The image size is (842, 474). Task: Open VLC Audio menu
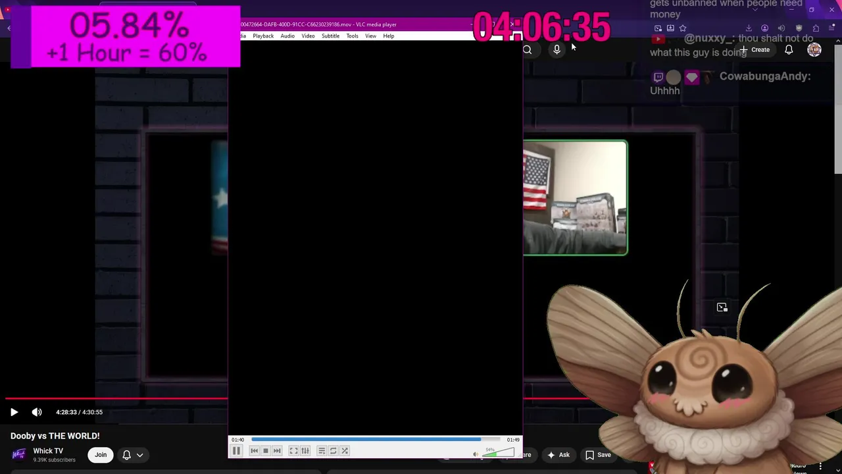tap(287, 36)
